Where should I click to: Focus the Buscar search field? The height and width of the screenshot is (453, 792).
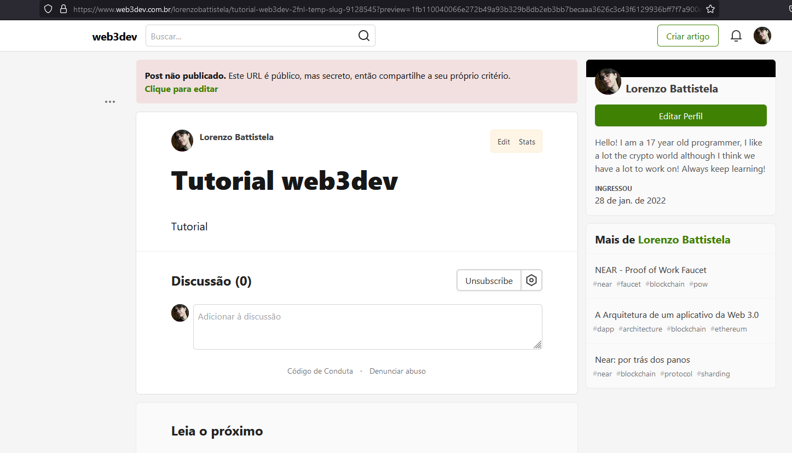[252, 36]
